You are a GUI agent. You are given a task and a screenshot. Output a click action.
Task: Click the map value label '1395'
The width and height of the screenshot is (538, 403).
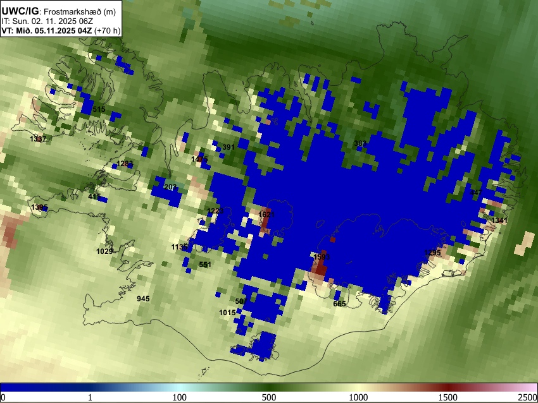point(39,207)
